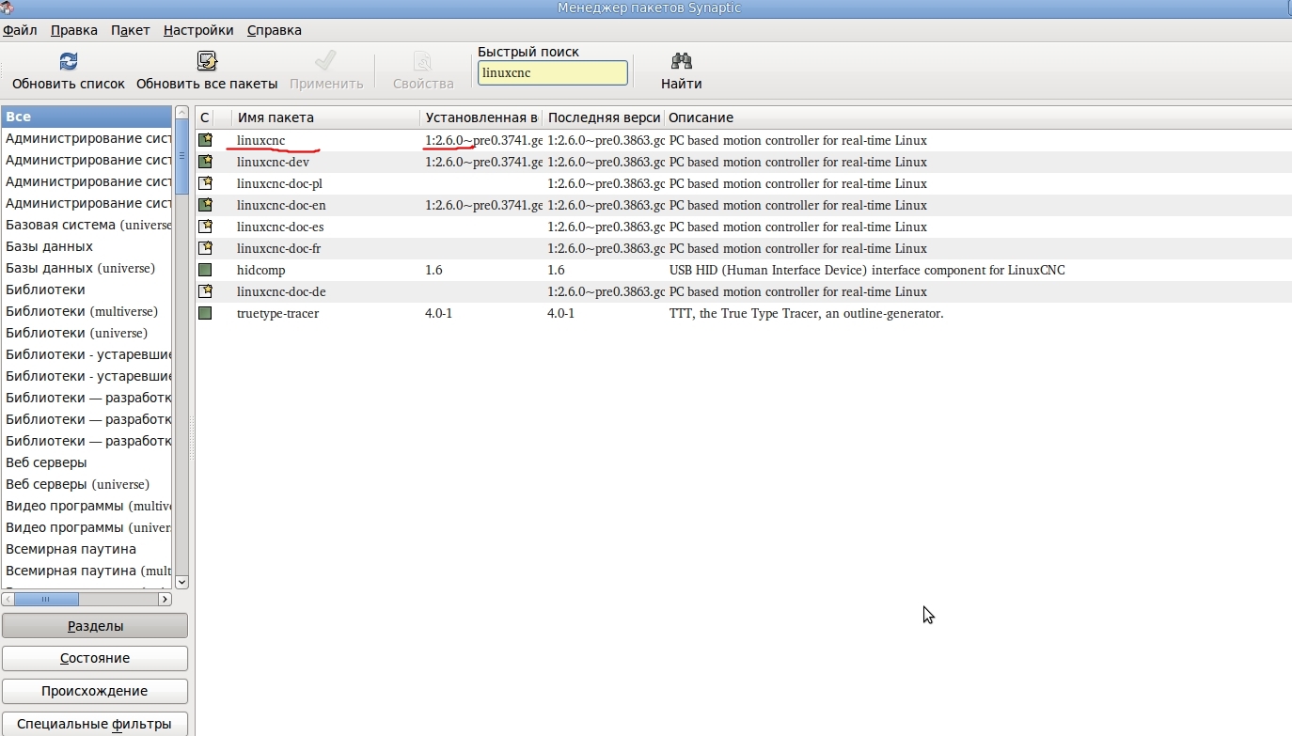Click the greyed-out Свойства toolbar icon
Image resolution: width=1292 pixels, height=736 pixels.
(423, 62)
